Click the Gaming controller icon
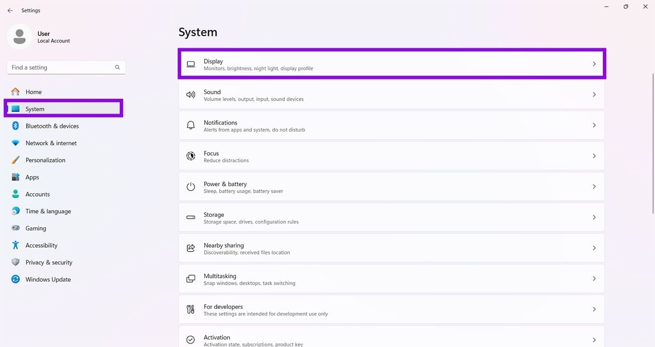This screenshot has height=347, width=655. click(x=15, y=228)
